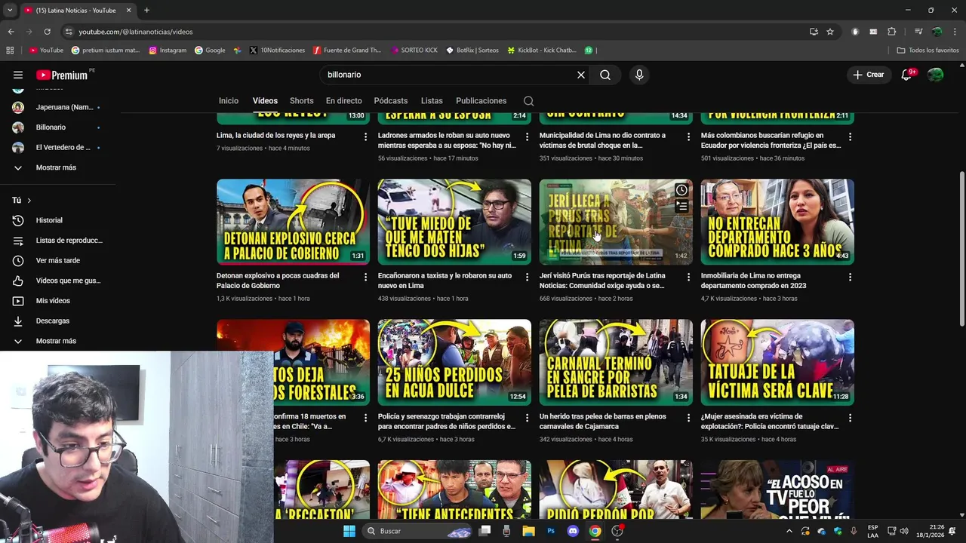Open Photoshop from the taskbar

point(551,531)
